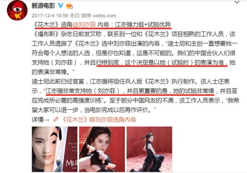247x173 pixels.
Task: Click the membership crown badge icon
Action: [70, 6]
